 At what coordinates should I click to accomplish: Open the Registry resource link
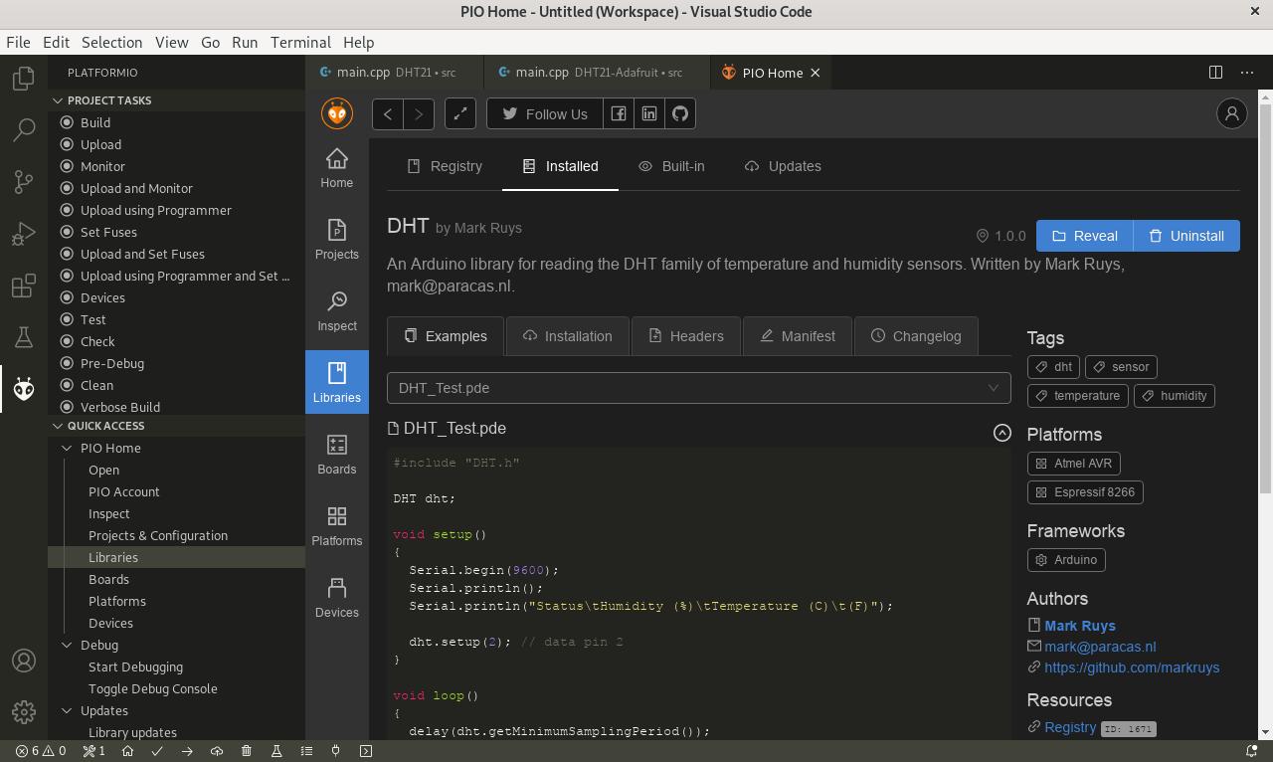1070,727
